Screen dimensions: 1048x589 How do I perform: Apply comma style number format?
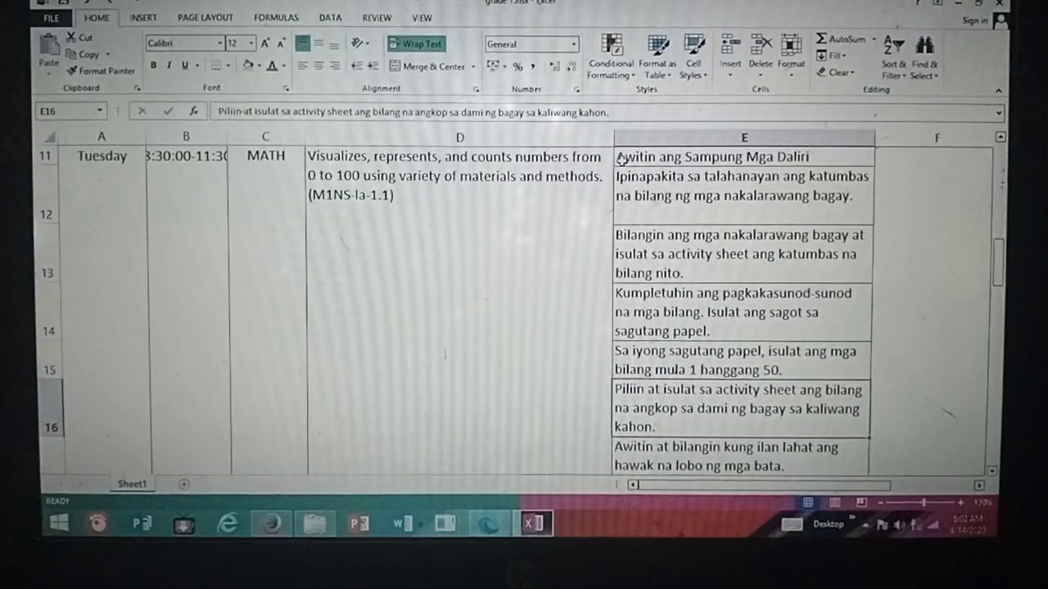pos(533,67)
